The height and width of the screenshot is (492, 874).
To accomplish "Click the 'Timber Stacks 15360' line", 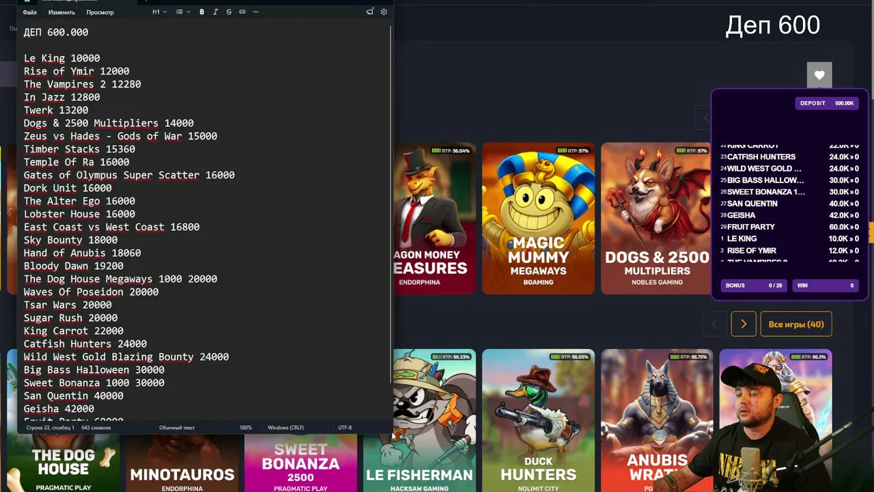I will 79,149.
